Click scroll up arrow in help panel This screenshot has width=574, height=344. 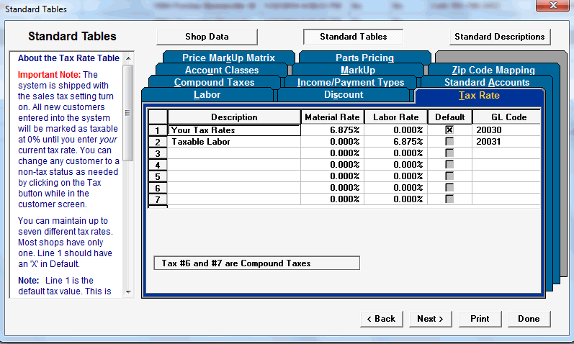[x=128, y=58]
